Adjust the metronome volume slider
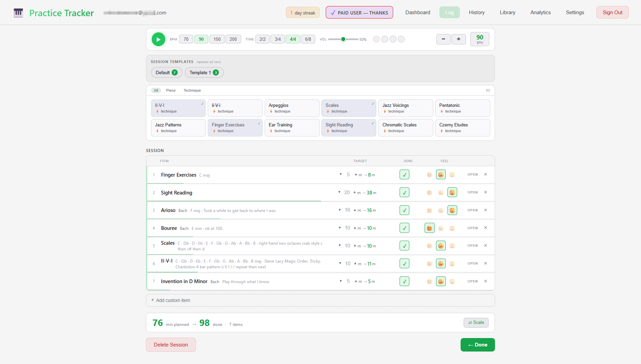Viewport: 641px width, 364px height. coord(343,39)
